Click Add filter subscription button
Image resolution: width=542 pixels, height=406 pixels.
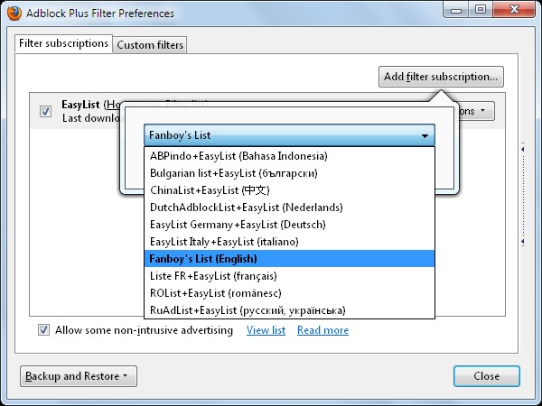(441, 77)
